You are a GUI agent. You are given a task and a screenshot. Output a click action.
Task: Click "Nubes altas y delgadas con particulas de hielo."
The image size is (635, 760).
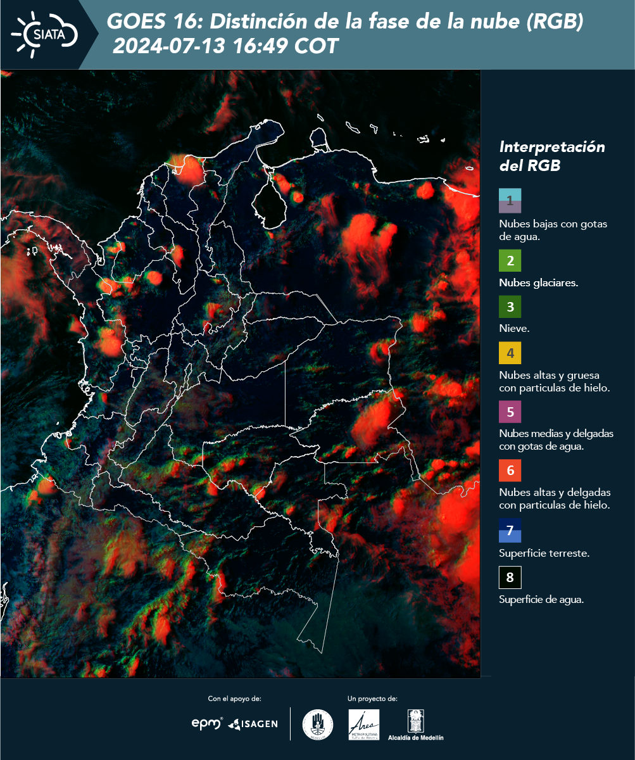tap(555, 499)
